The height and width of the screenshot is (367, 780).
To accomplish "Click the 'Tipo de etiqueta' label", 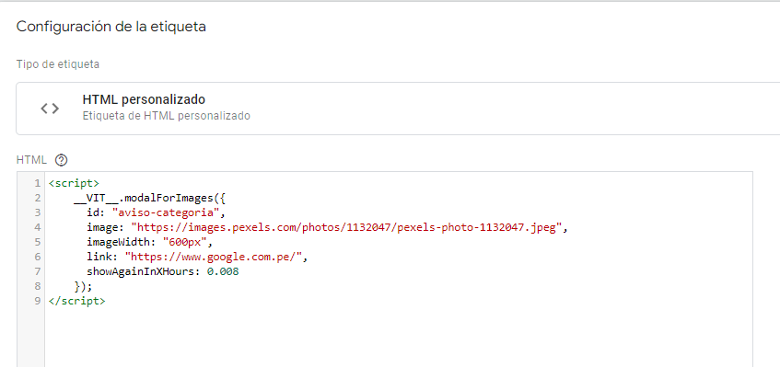I will [x=58, y=64].
